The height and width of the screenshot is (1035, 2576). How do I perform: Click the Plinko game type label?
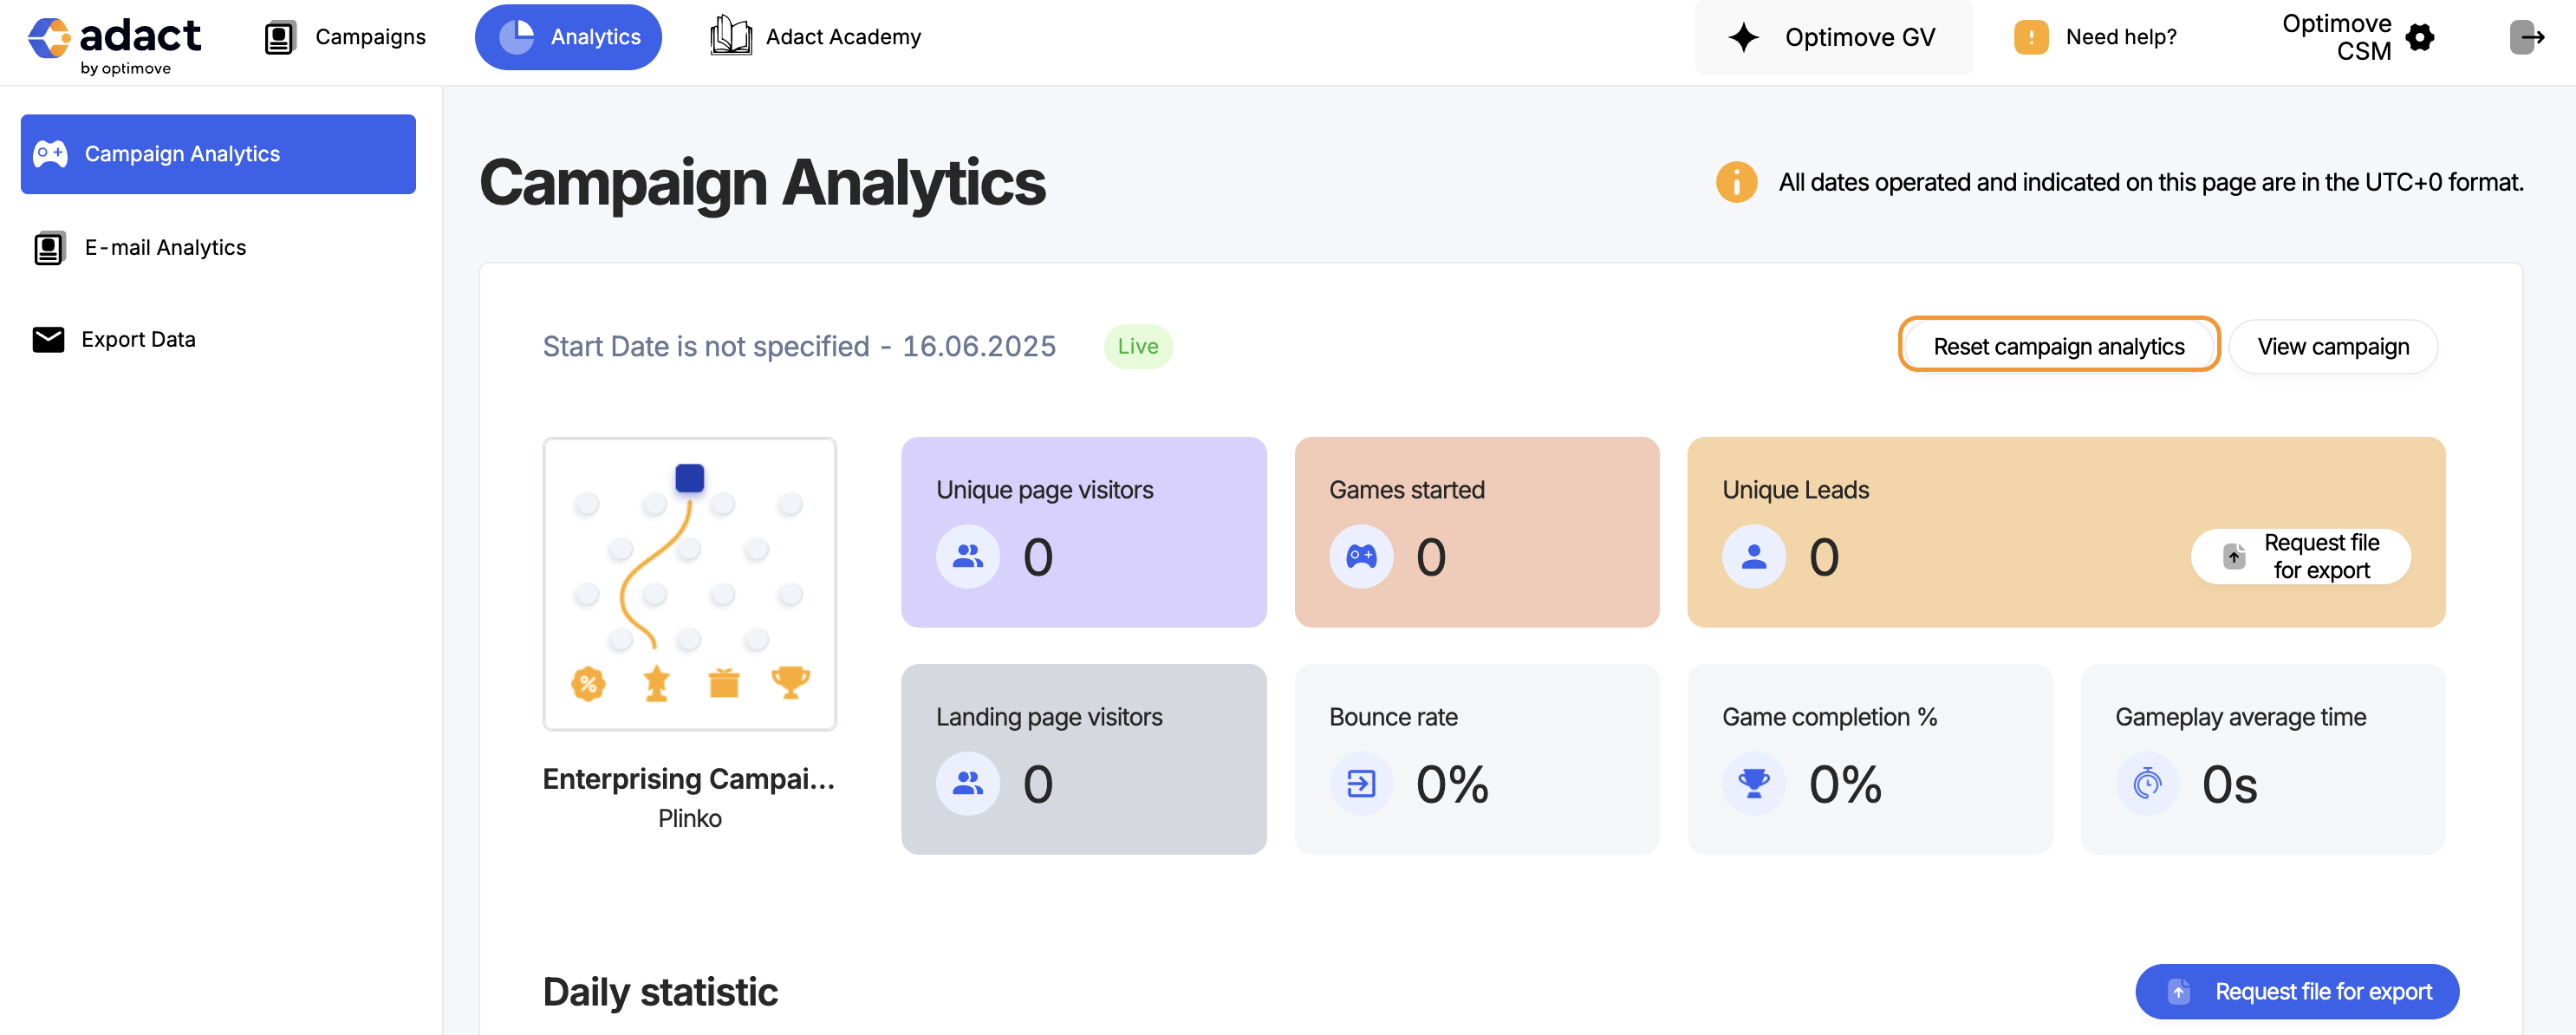coord(690,818)
